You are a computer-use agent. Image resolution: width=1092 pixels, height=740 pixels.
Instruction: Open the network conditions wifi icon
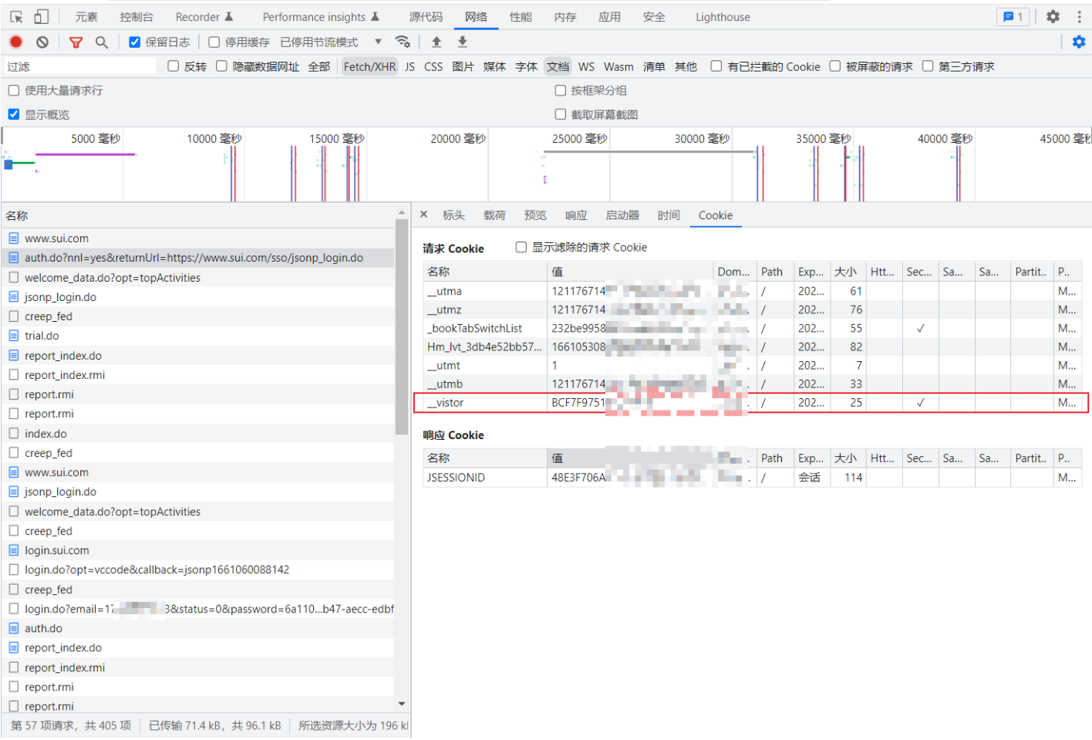(x=403, y=42)
